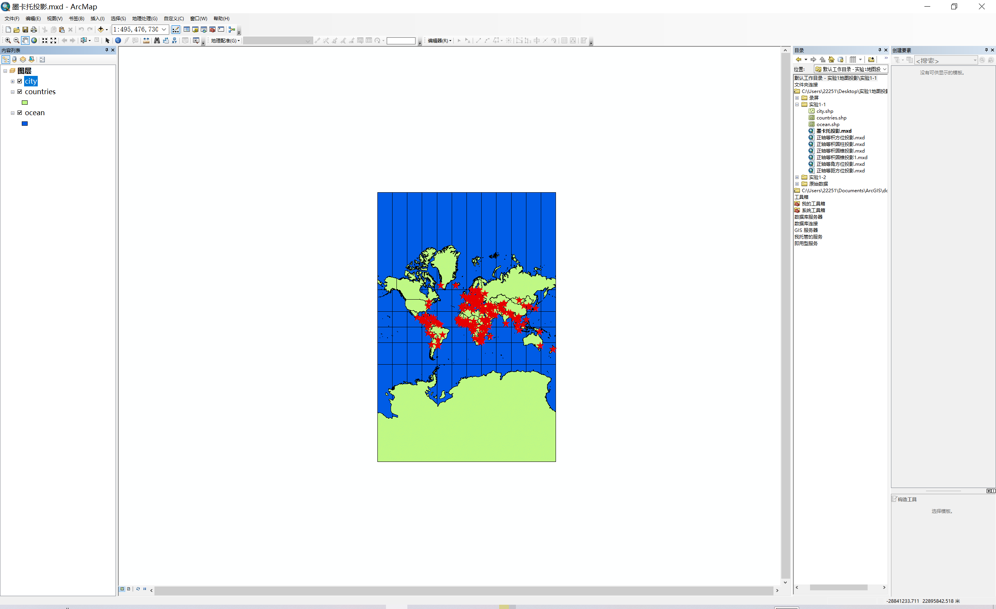
Task: Open the Find binoculars tool
Action: click(x=157, y=40)
